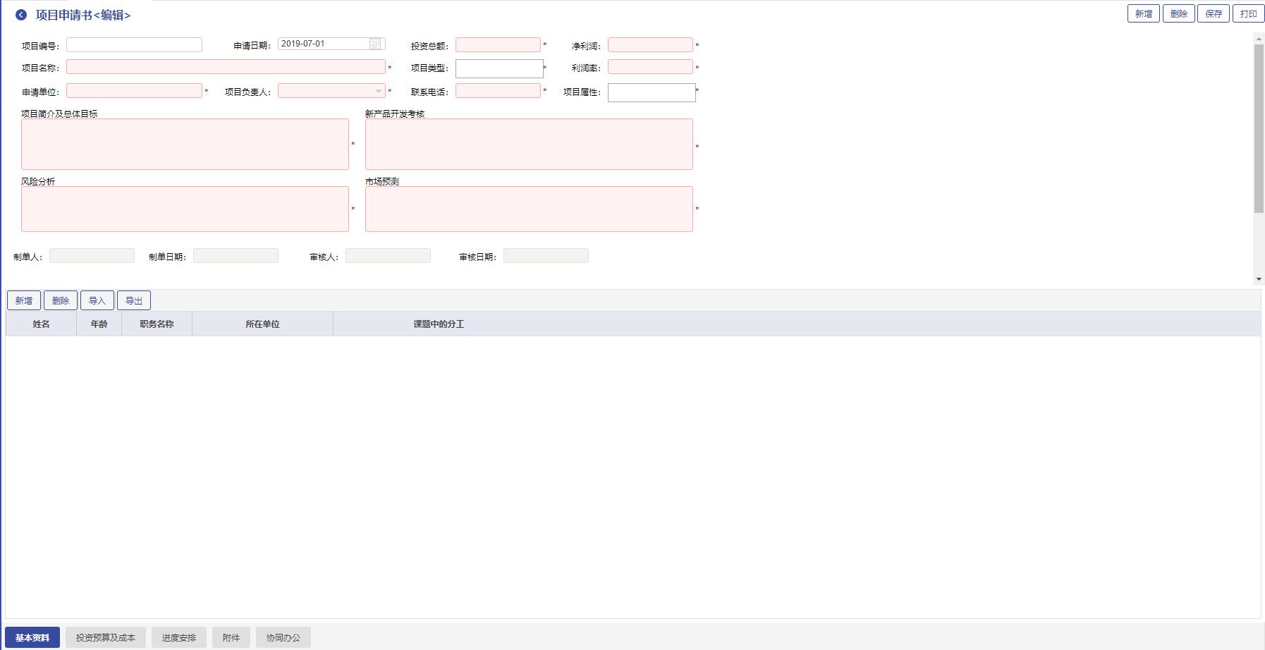Expand the 项目负责人 dropdown

pos(378,91)
